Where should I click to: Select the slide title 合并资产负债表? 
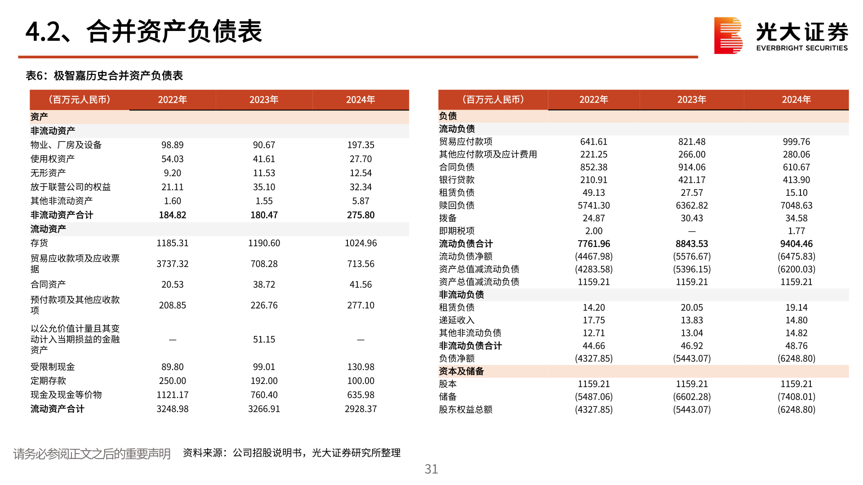[174, 32]
